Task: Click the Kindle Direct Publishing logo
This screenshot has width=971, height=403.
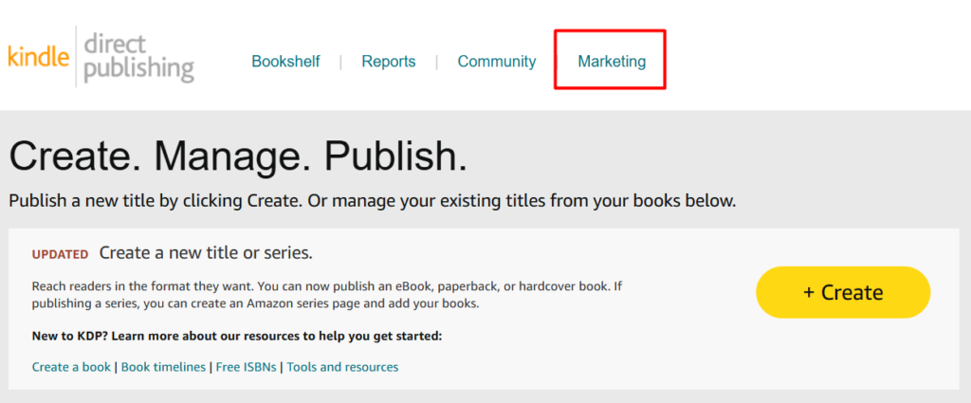Action: tap(101, 58)
